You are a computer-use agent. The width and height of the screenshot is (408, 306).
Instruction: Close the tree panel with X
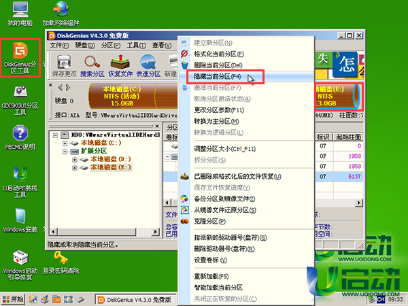click(157, 126)
